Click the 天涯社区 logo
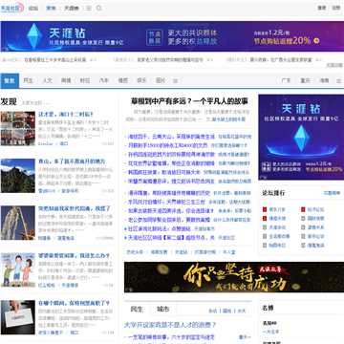Screen dimensions: 344x344 [x=12, y=8]
